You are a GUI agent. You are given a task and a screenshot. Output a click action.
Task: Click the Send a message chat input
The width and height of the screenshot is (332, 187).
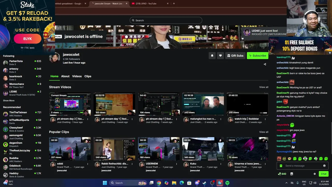pyautogui.click(x=302, y=166)
